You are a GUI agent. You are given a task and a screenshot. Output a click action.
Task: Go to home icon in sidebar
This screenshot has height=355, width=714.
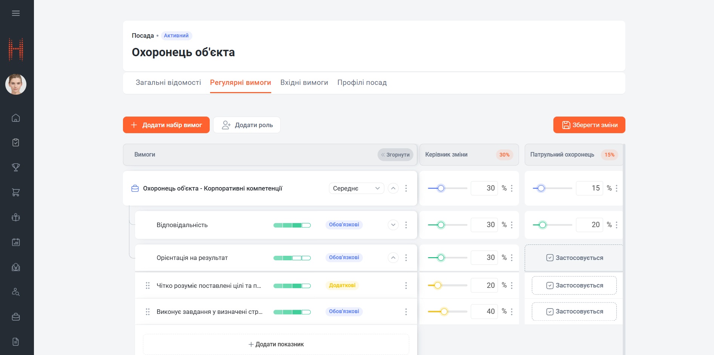pyautogui.click(x=16, y=118)
